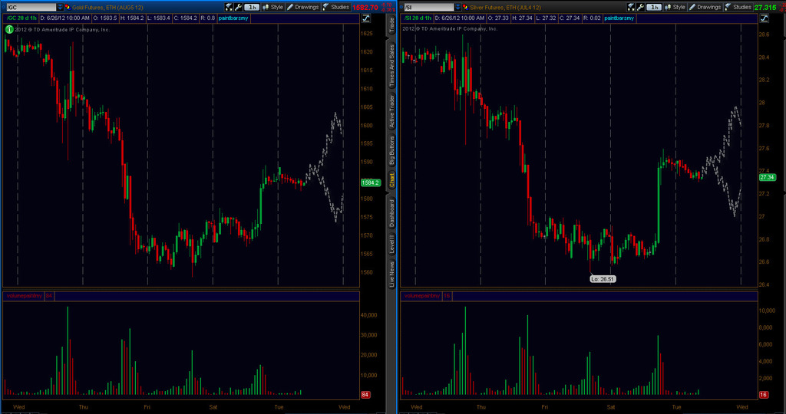The height and width of the screenshot is (414, 786).
Task: Click the /SI symbol input field
Action: tap(429, 7)
